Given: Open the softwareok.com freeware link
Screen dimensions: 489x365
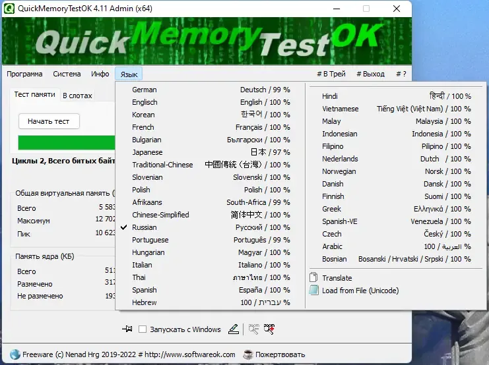Looking at the screenshot, I should click(129, 354).
